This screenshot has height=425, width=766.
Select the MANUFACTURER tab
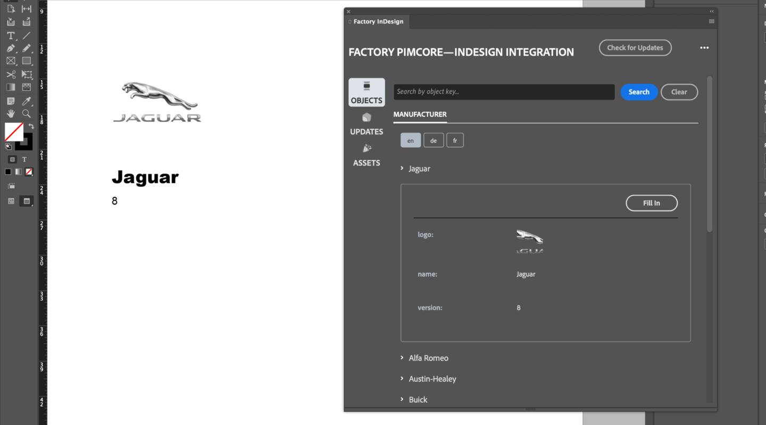click(420, 114)
